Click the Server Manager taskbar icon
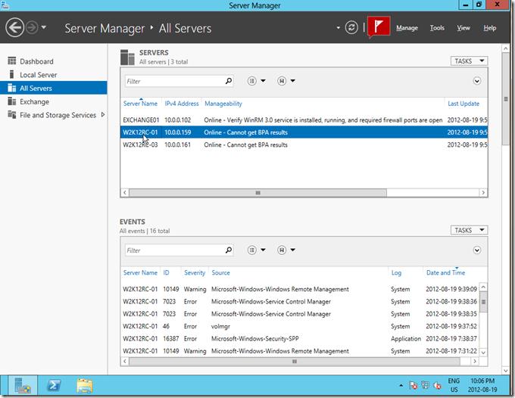The image size is (515, 398). click(24, 385)
